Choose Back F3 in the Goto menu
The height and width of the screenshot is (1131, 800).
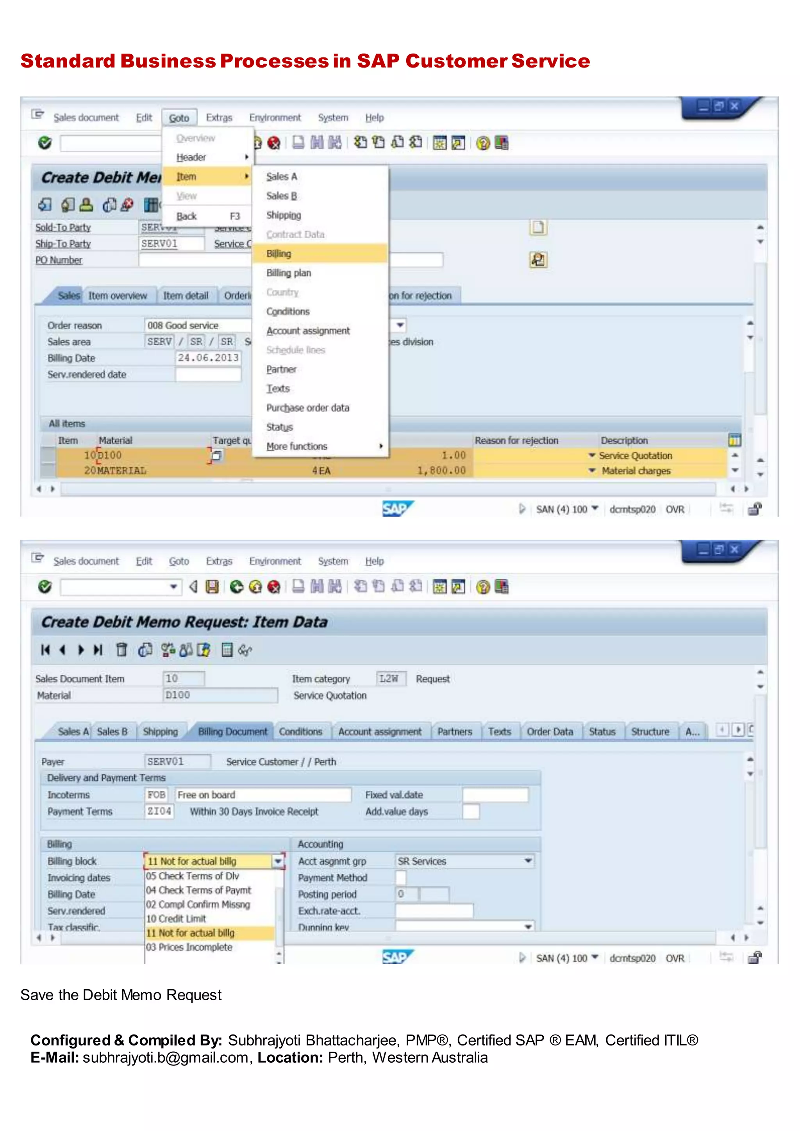(208, 216)
